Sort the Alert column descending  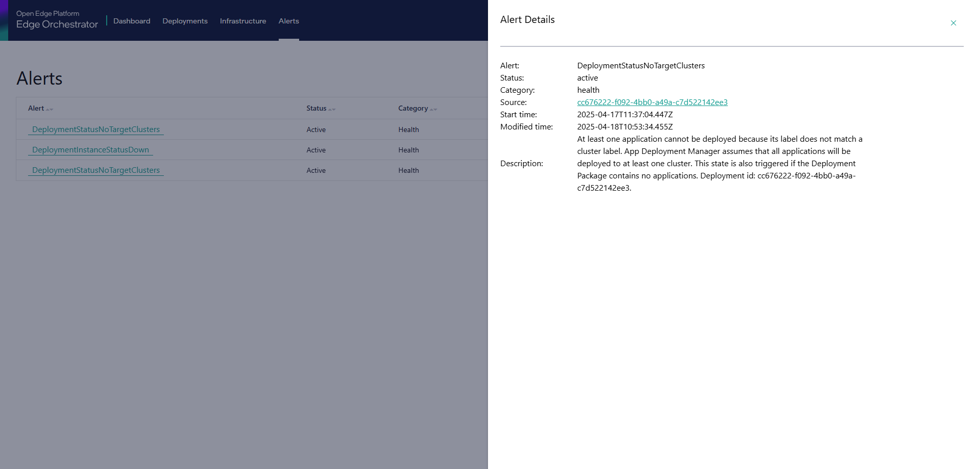click(52, 109)
